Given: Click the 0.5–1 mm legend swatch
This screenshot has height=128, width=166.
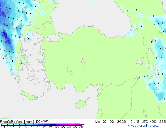Looking at the screenshot, I should 10,125.
